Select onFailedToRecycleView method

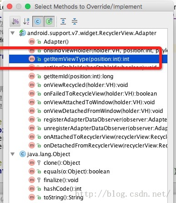tap(88, 93)
